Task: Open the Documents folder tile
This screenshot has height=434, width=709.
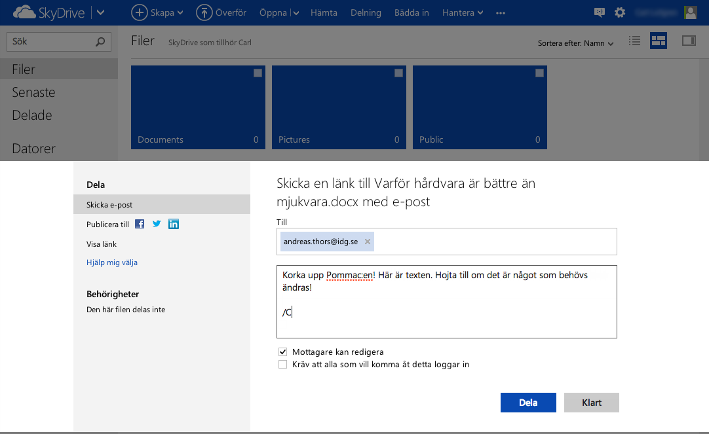Action: click(198, 107)
